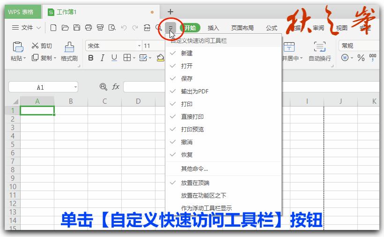384x237 pixels.
Task: Click the customize quick access toolbar arrow
Action: click(170, 28)
